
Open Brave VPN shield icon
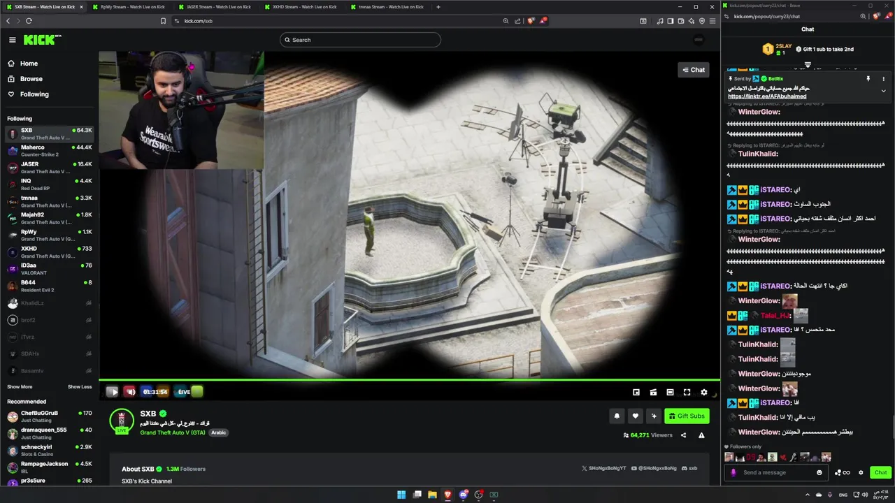click(702, 21)
